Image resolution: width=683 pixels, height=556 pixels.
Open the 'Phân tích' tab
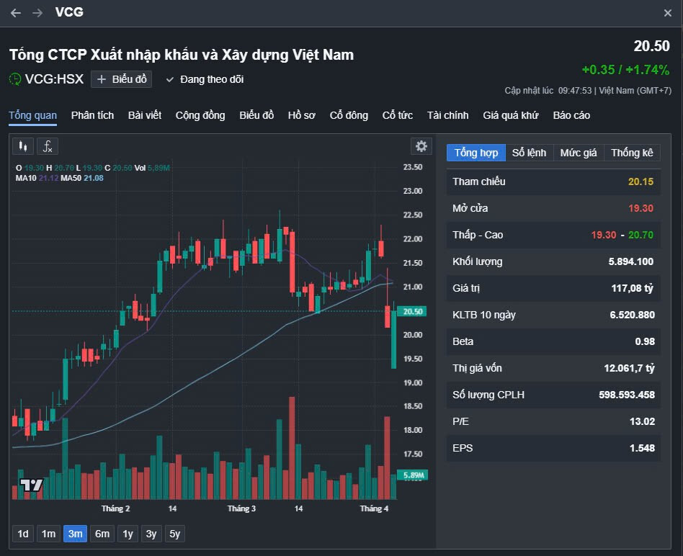tap(92, 115)
